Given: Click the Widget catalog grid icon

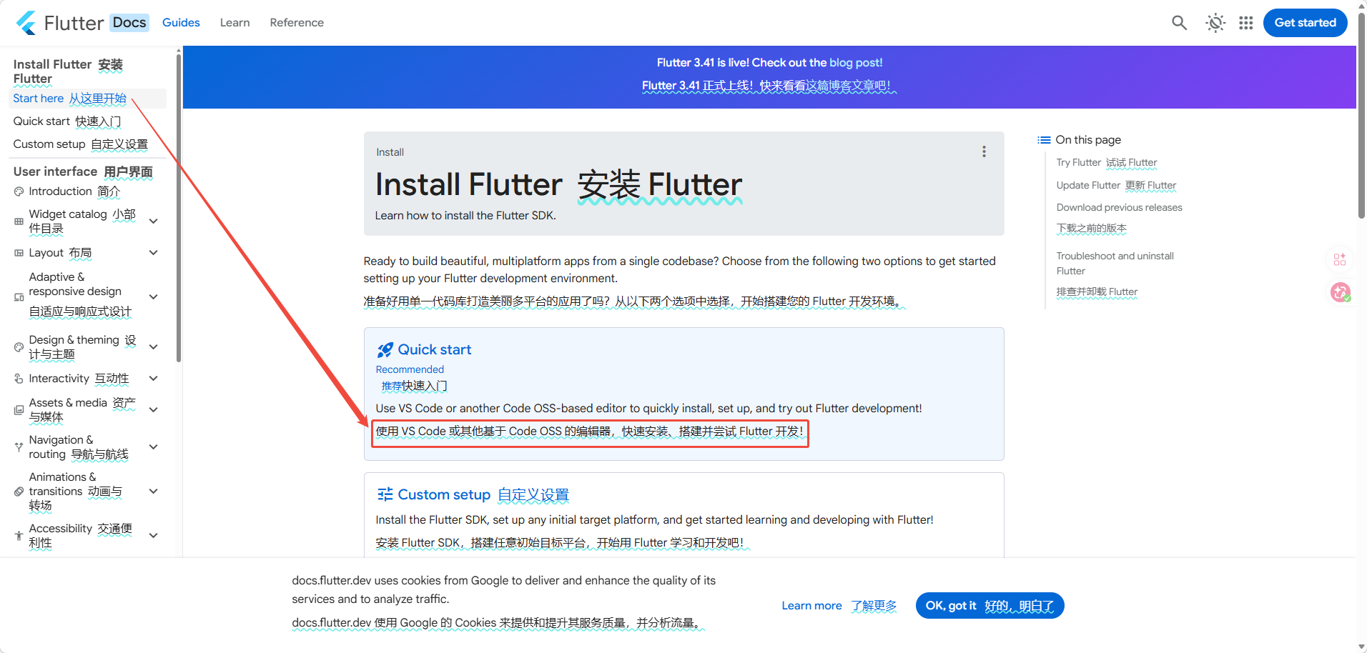Looking at the screenshot, I should pyautogui.click(x=19, y=221).
